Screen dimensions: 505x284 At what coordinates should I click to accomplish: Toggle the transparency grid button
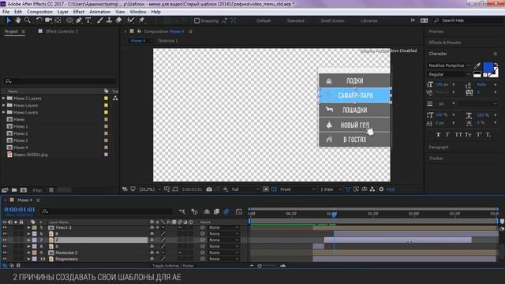pyautogui.click(x=274, y=189)
